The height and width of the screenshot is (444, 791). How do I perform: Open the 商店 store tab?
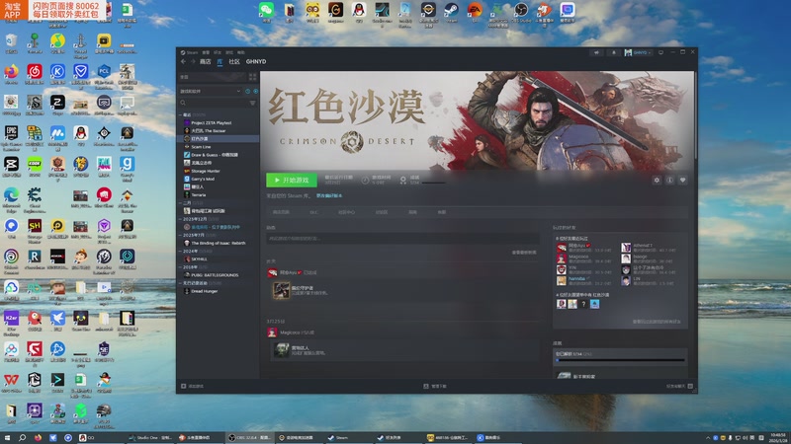click(x=206, y=61)
